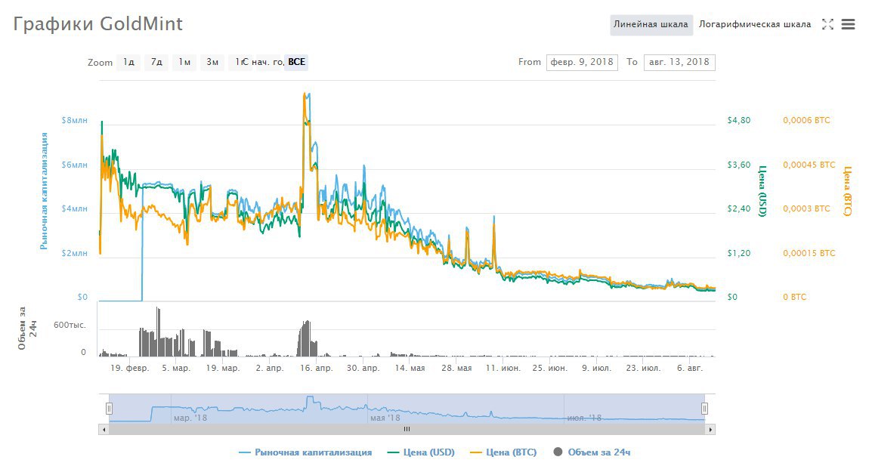Toggle Цена (BTC) series in legend
Screen dimensions: 869x463
point(503,452)
